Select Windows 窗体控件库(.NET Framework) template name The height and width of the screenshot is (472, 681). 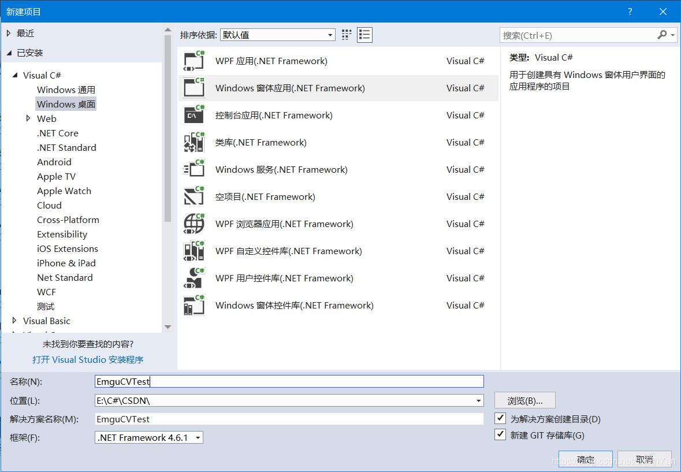click(x=295, y=305)
